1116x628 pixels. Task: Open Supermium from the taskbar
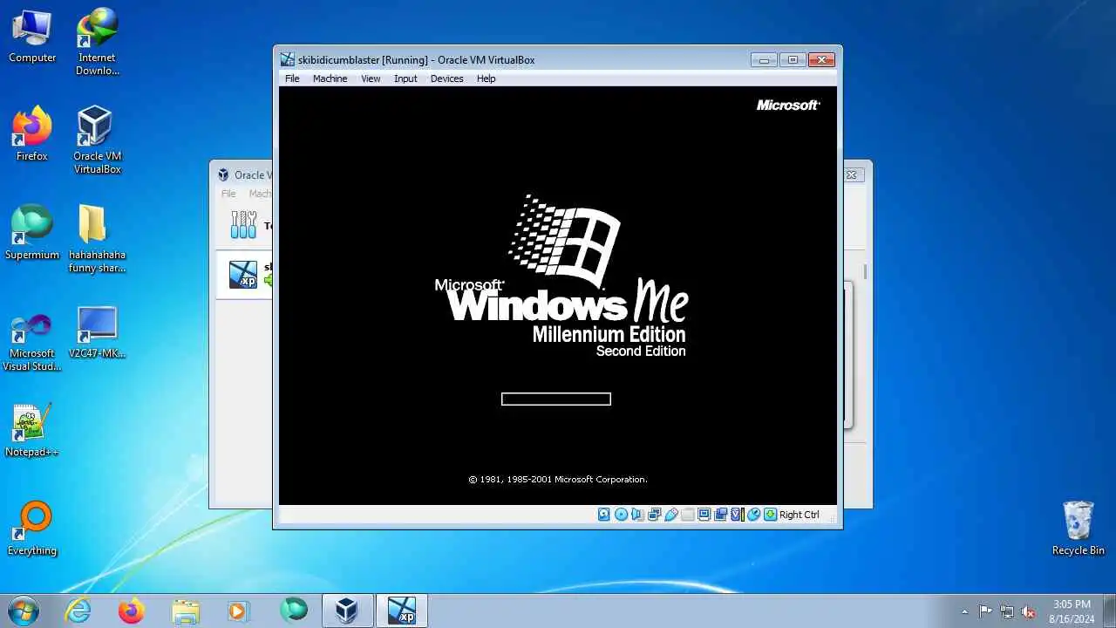point(294,611)
